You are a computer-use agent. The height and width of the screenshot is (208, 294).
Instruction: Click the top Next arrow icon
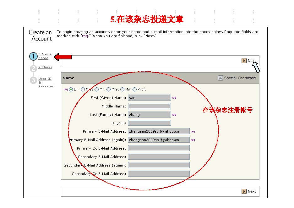tap(244, 61)
